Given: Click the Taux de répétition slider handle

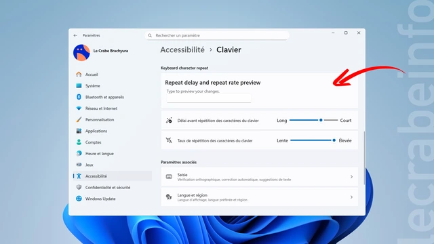Looking at the screenshot, I should [x=334, y=140].
